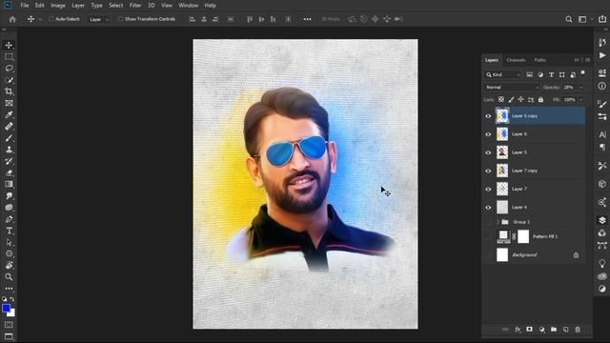Click the Share icon at top right

click(602, 19)
